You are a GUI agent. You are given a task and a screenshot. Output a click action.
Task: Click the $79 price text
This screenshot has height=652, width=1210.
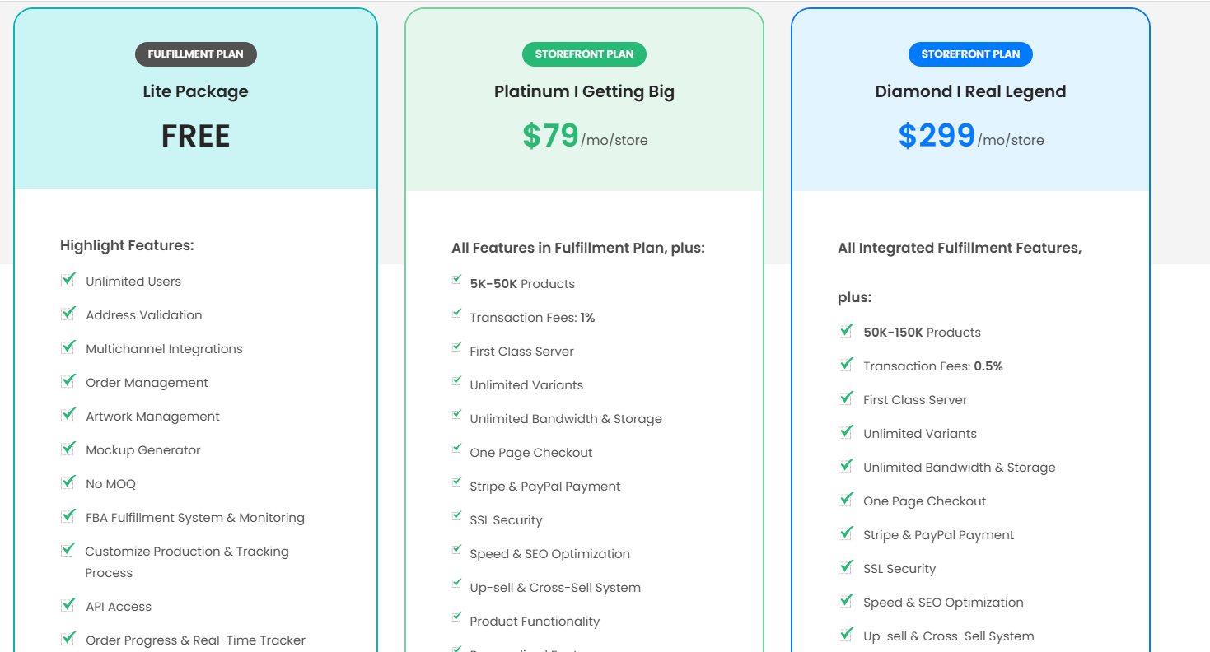(x=551, y=136)
